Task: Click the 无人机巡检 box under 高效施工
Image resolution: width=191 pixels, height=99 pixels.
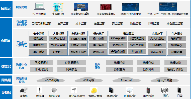Action: 157,39
